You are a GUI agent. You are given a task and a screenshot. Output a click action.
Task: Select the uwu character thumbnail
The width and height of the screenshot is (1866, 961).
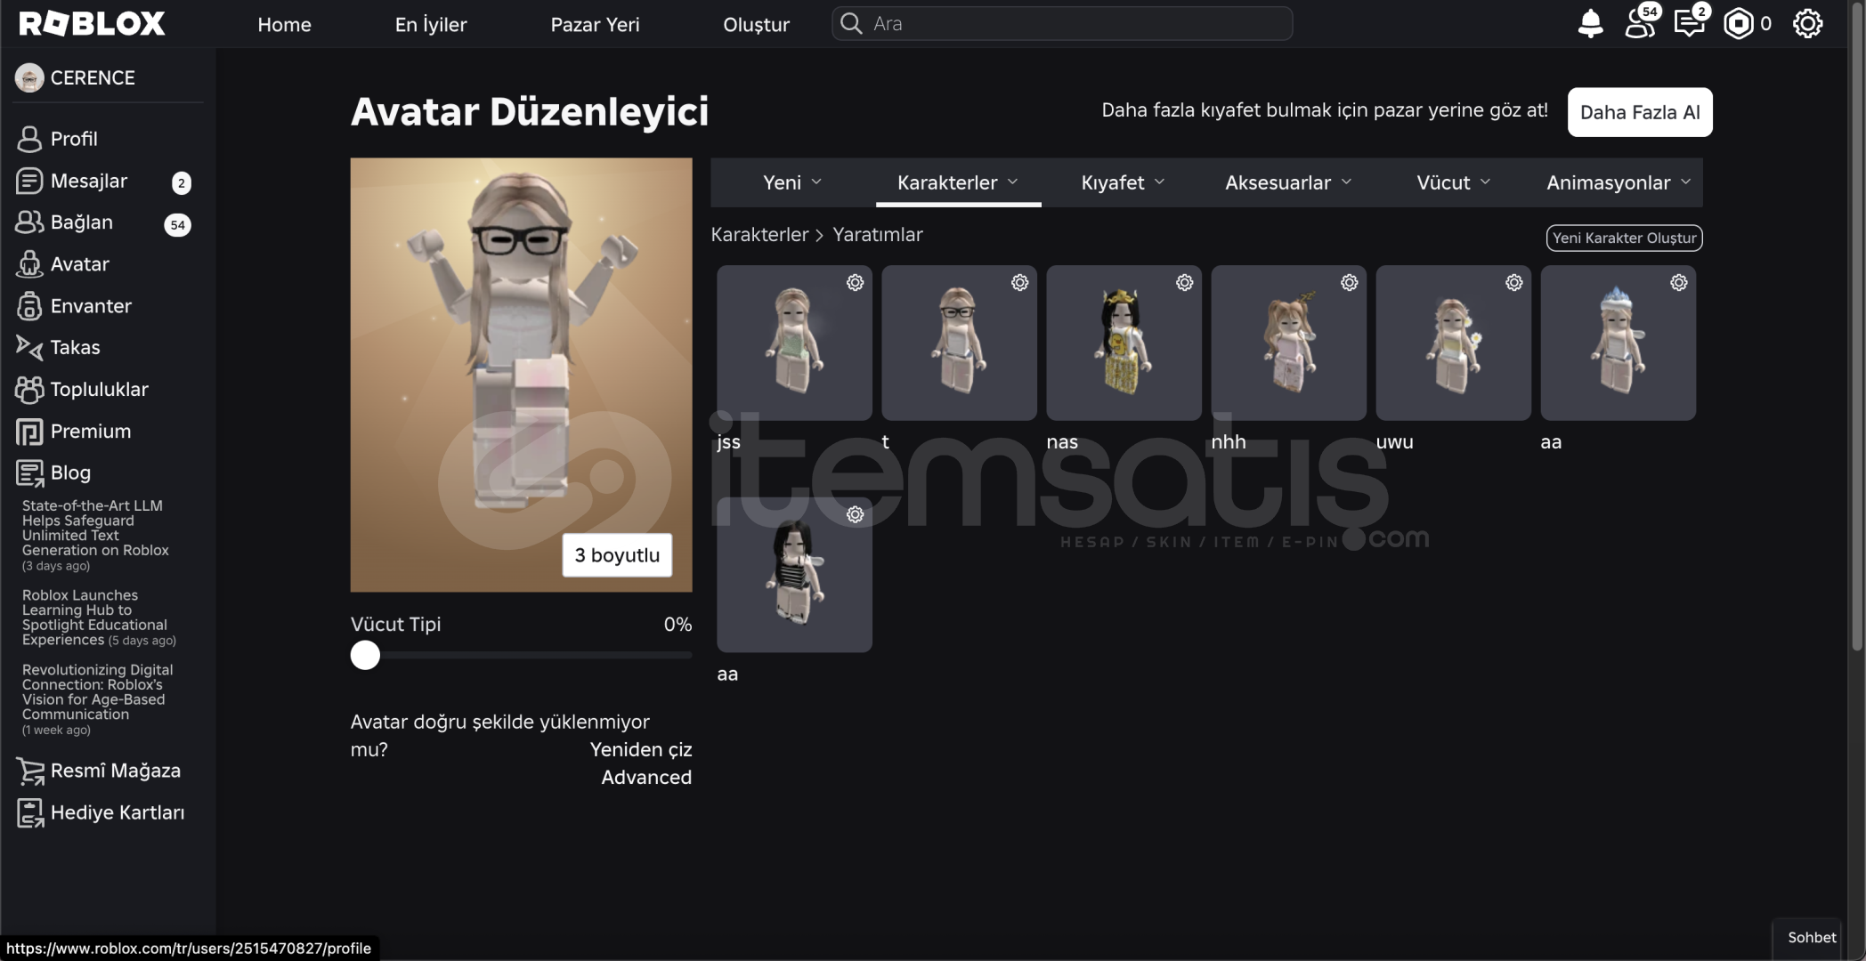(x=1453, y=343)
